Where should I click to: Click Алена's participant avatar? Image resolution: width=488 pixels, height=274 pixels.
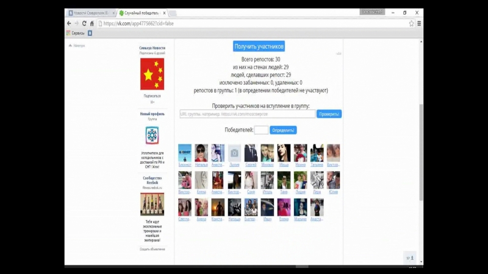coord(201,207)
